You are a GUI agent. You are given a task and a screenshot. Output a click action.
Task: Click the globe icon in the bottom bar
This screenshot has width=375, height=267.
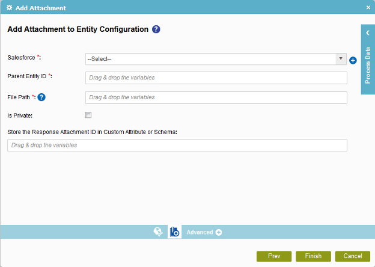point(158,232)
